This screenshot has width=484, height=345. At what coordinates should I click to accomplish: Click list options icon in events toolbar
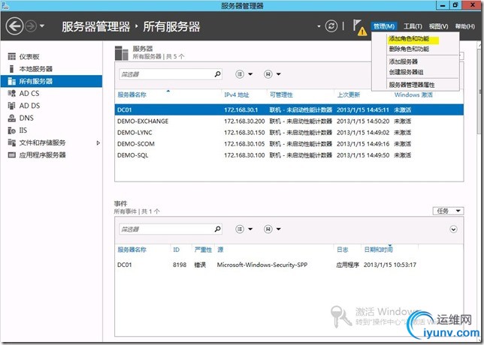(240, 229)
